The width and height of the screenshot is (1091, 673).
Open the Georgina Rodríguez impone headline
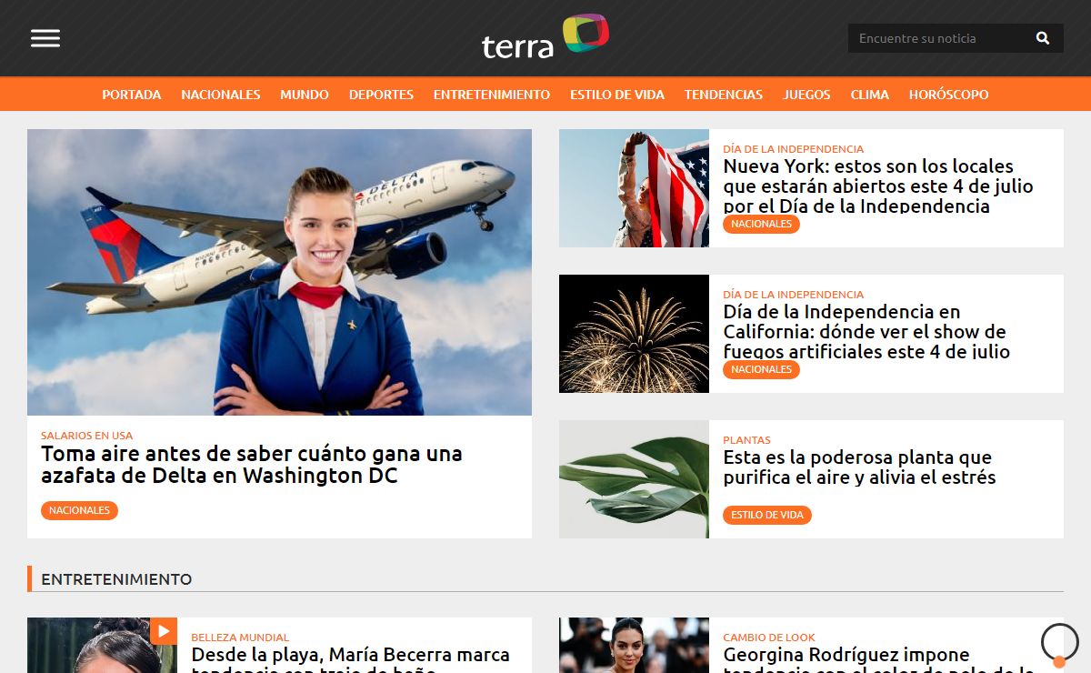[878, 658]
